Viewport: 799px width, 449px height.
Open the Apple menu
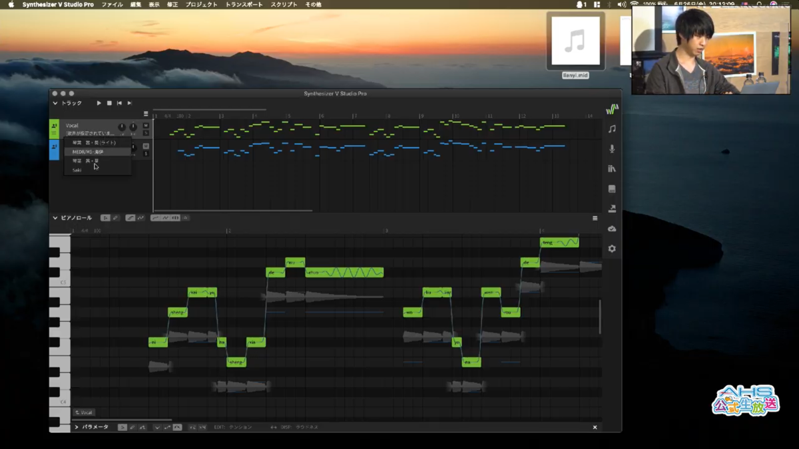pos(11,5)
